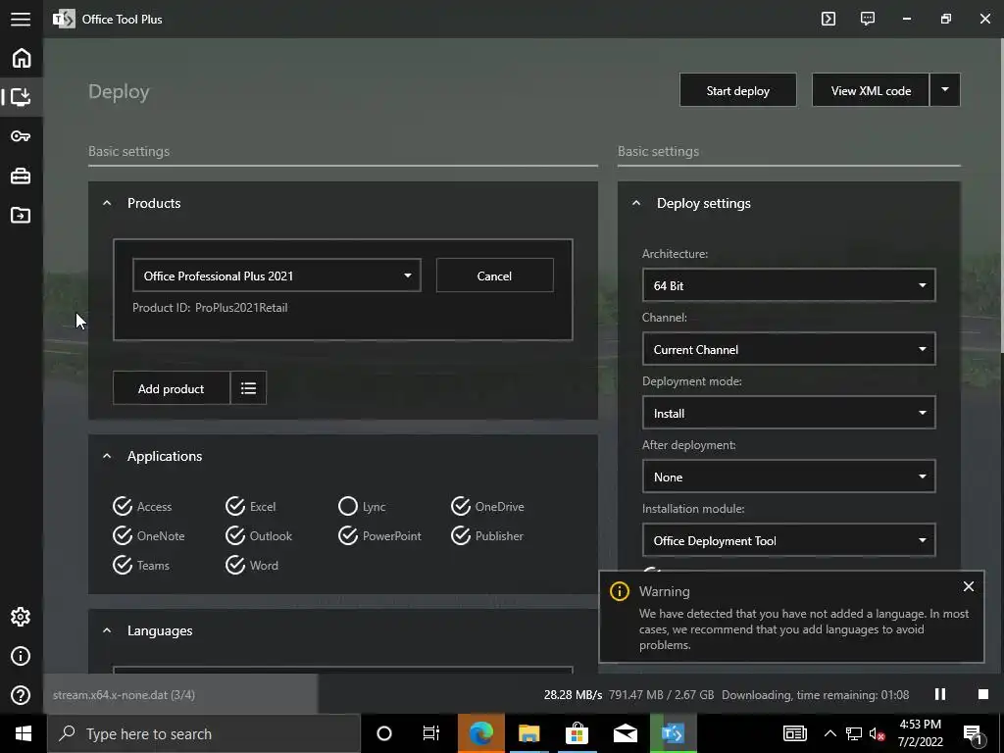This screenshot has height=753, width=1004.
Task: Click the volume muted tray icon
Action: point(877,733)
